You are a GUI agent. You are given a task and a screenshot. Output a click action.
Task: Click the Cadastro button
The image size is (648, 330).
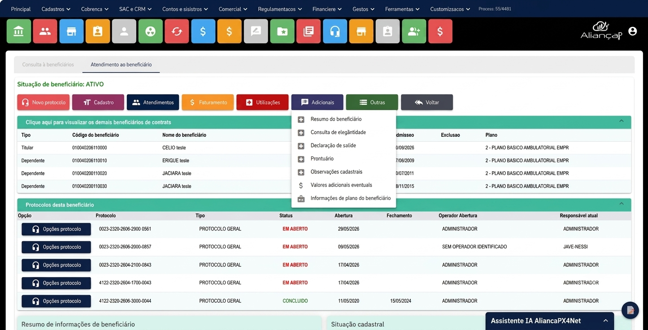98,102
